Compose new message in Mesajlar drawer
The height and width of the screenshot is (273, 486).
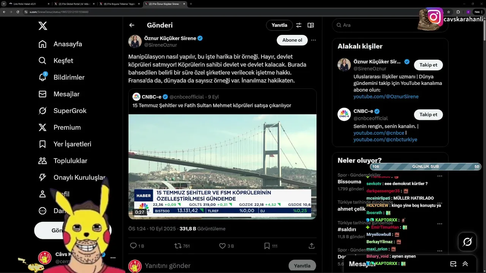(453, 264)
